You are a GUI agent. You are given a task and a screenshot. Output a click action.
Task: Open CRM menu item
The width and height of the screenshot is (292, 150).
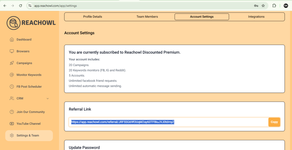29,98
